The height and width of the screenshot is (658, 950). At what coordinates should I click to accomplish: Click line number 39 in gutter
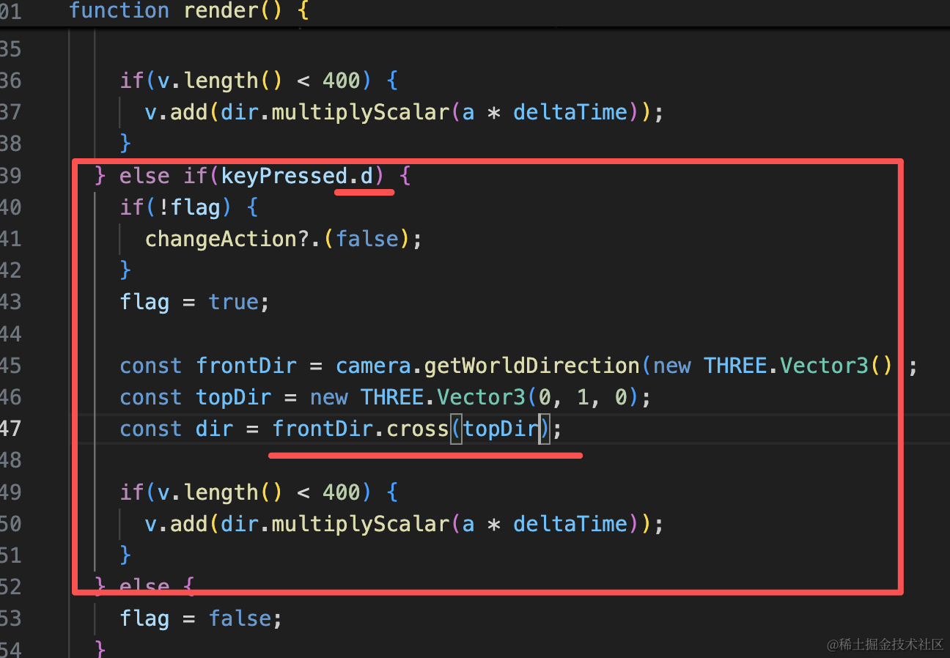point(10,176)
